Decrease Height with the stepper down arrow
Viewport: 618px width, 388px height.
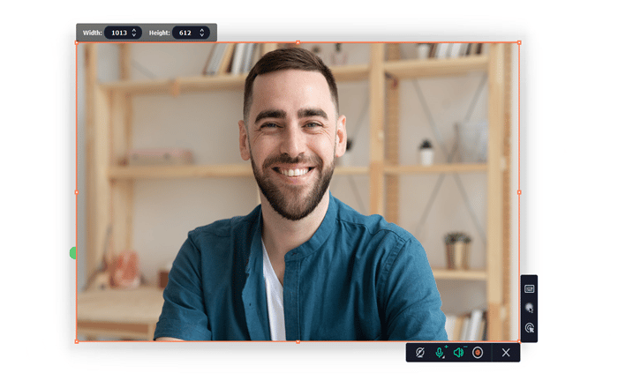[202, 35]
